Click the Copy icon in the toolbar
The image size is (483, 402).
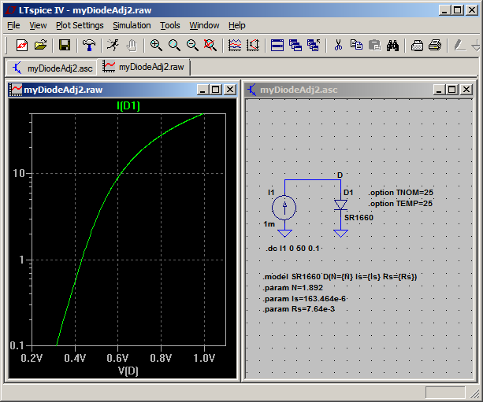click(356, 45)
